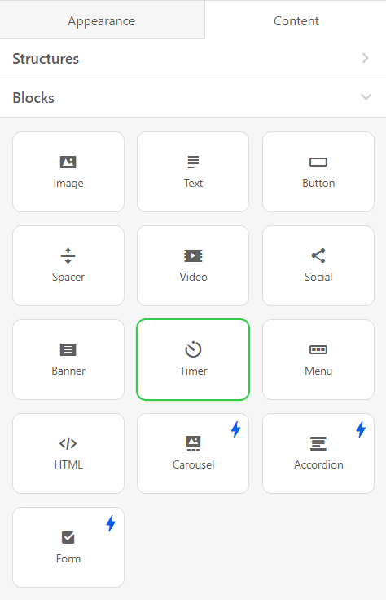Select the Menu block icon
This screenshot has height=600, width=386.
click(x=318, y=349)
